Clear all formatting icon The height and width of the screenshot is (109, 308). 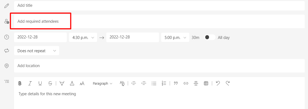122,84
